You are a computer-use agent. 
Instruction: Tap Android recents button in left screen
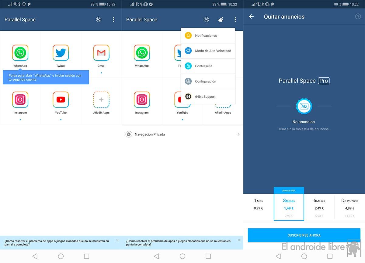point(87,256)
